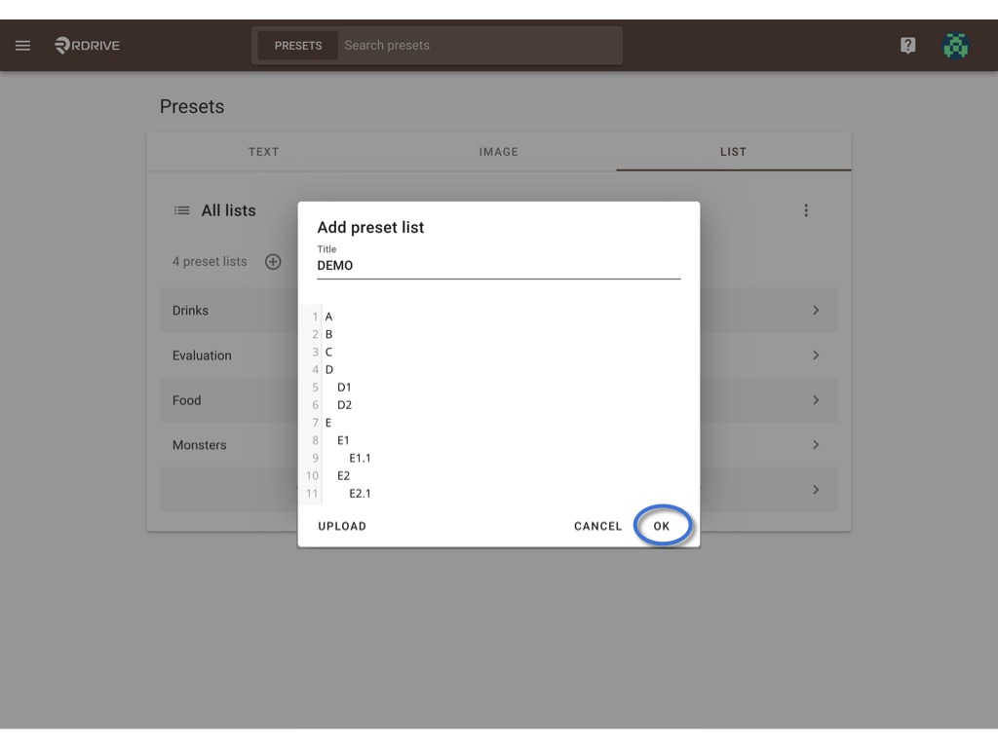Select the PRESETS search scope button

(298, 45)
